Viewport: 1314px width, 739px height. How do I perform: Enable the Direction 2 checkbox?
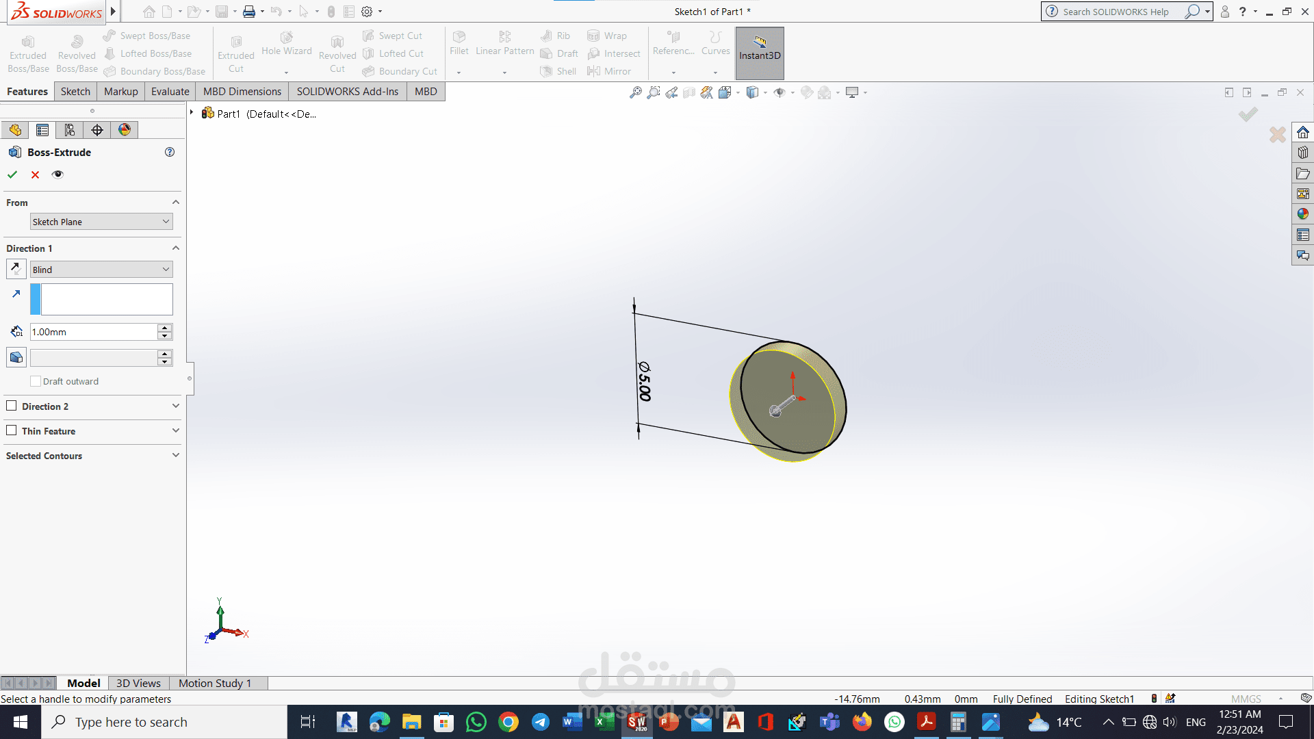click(x=12, y=406)
